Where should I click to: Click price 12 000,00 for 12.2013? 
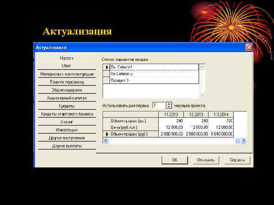[196, 128]
